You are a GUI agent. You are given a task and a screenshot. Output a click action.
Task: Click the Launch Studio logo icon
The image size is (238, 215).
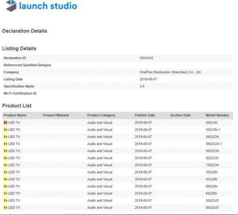tap(11, 6)
